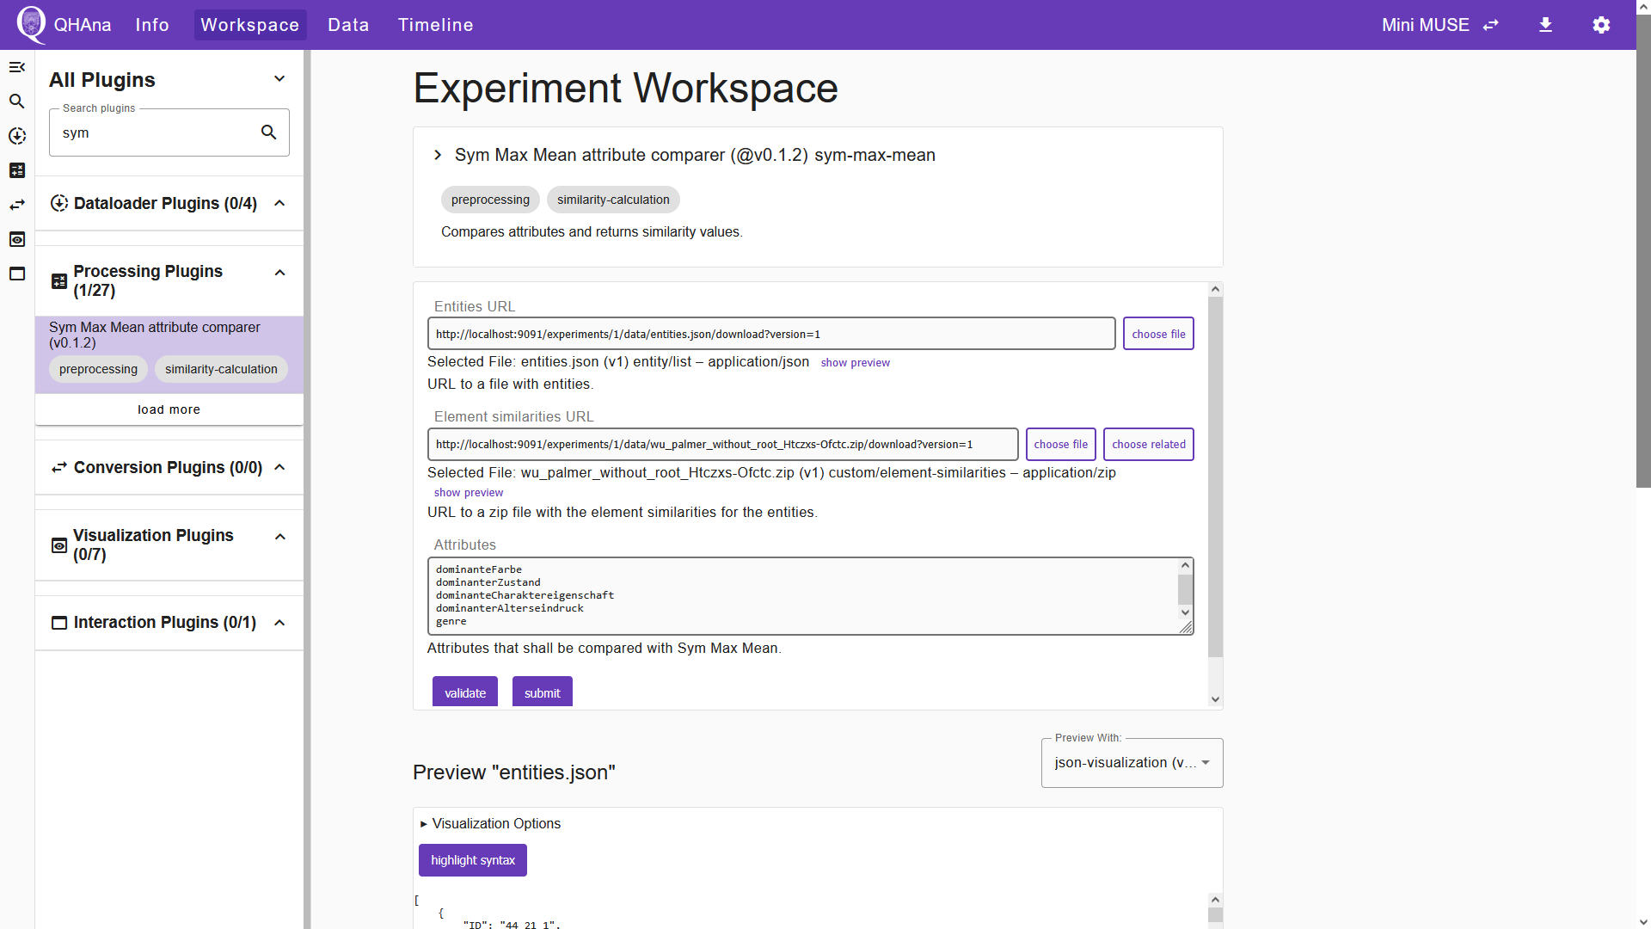Click the Attributes list scroll-down arrow
The width and height of the screenshot is (1651, 929).
click(1185, 612)
